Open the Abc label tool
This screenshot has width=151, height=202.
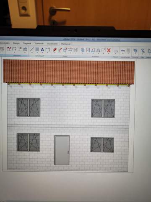tap(123, 50)
